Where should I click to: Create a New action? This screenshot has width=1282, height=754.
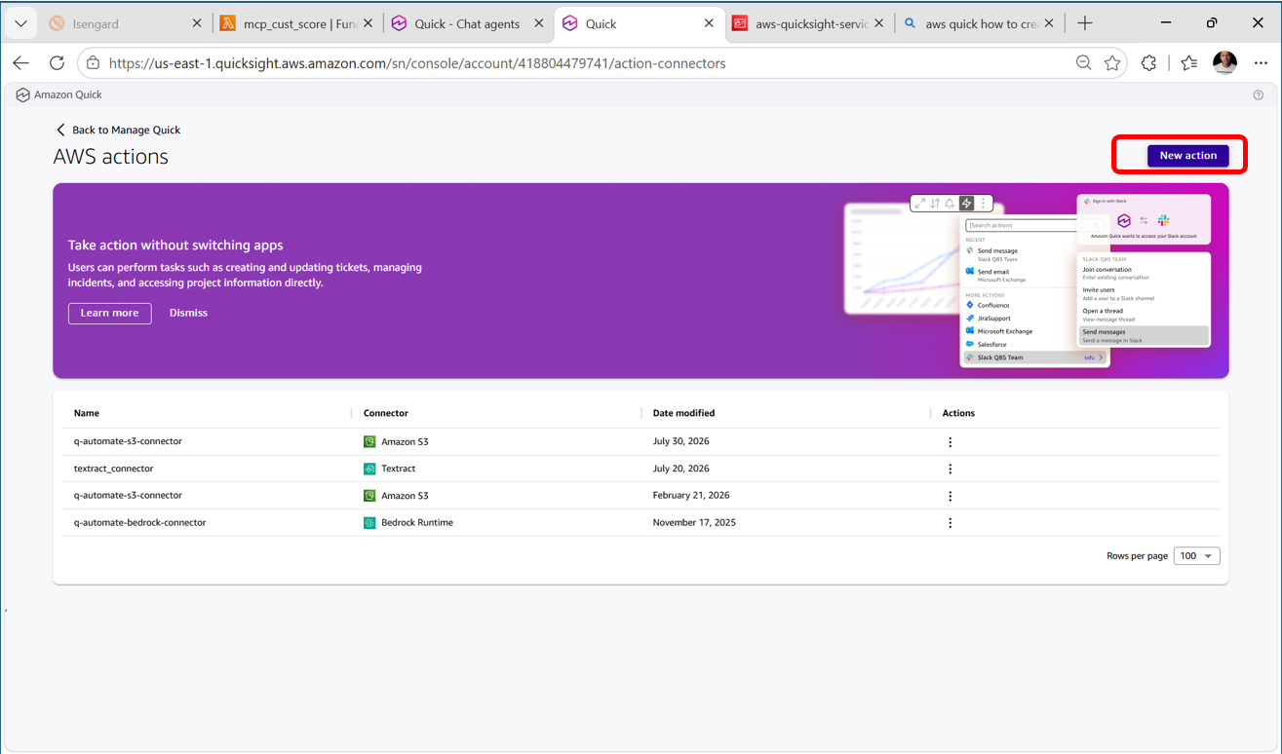(1187, 156)
